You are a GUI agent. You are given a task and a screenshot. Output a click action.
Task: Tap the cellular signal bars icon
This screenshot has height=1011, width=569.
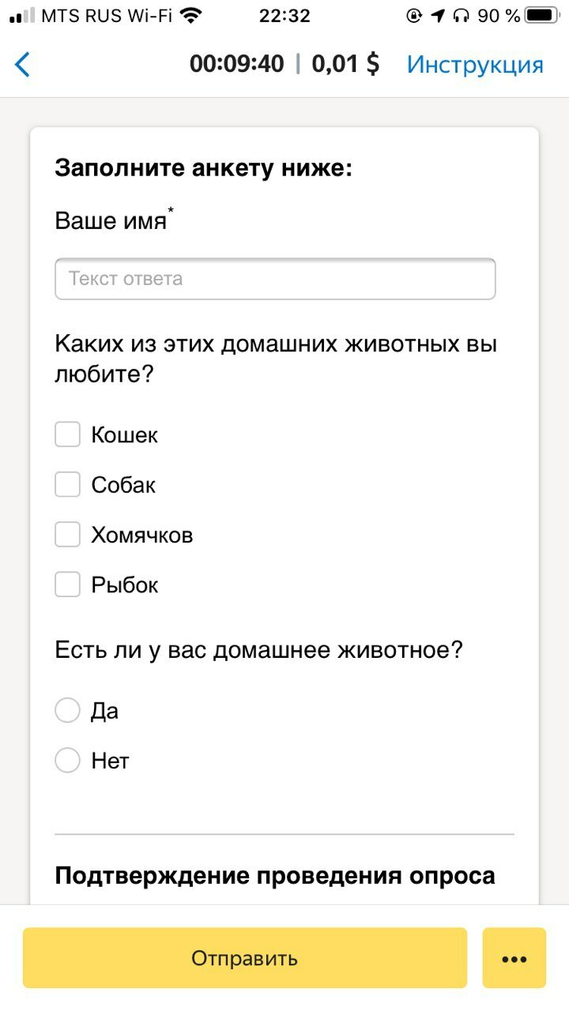click(x=22, y=15)
